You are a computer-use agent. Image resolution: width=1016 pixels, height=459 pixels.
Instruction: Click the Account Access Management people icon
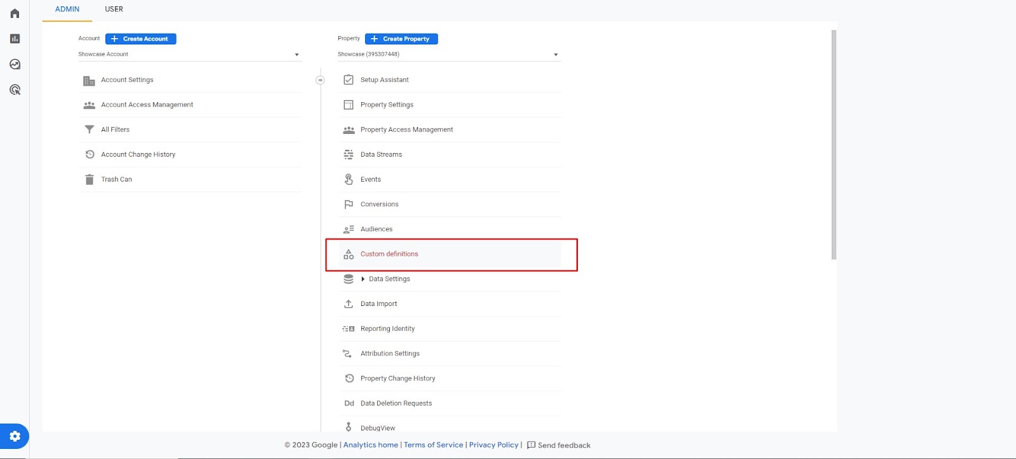[x=89, y=105]
